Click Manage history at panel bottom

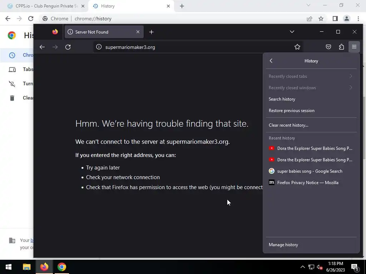[x=311, y=245]
